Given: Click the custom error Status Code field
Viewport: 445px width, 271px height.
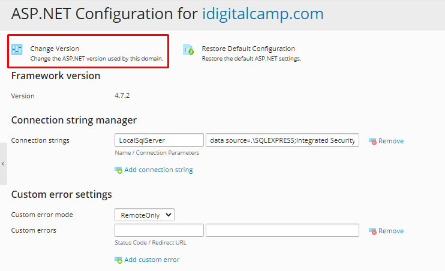Looking at the screenshot, I should [159, 230].
